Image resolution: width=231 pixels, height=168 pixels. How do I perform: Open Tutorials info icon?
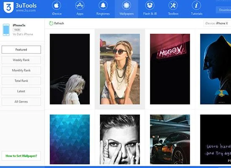coord(197,5)
